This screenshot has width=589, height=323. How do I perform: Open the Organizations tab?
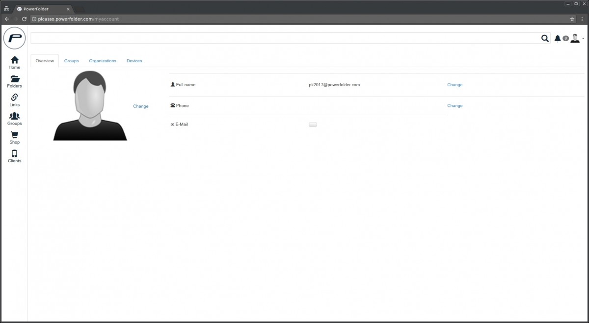click(x=102, y=60)
